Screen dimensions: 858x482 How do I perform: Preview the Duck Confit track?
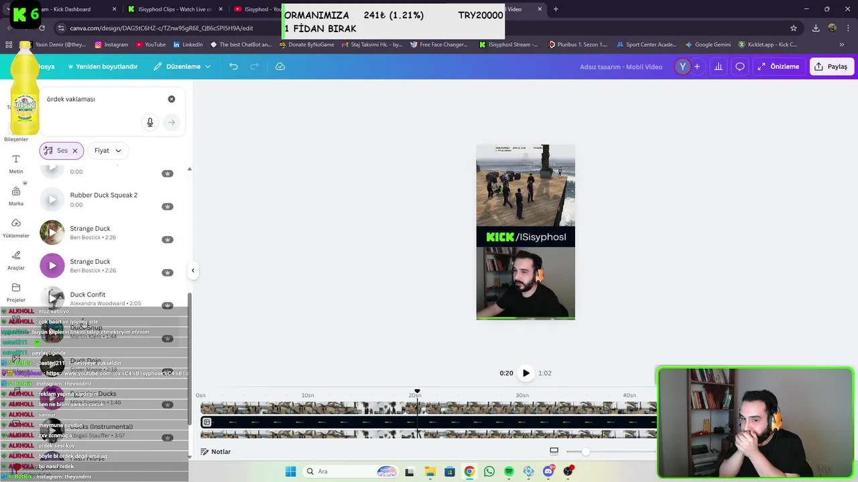(x=52, y=297)
